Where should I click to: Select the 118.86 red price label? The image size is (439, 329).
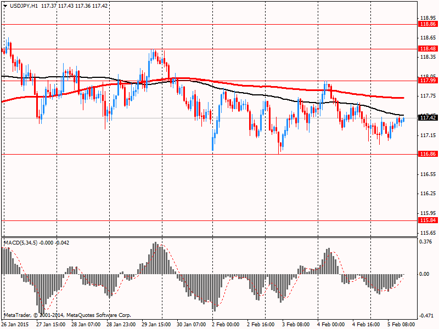click(x=427, y=24)
